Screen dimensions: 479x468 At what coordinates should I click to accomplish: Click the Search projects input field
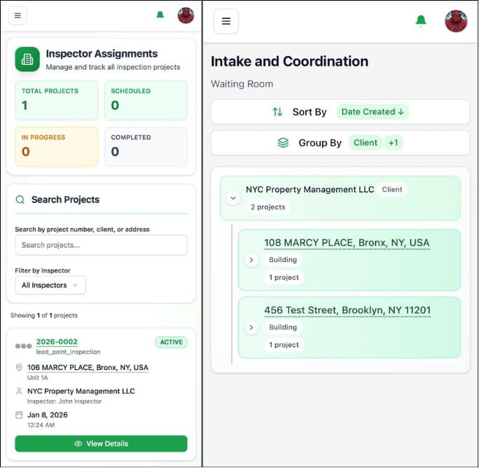[x=101, y=245]
